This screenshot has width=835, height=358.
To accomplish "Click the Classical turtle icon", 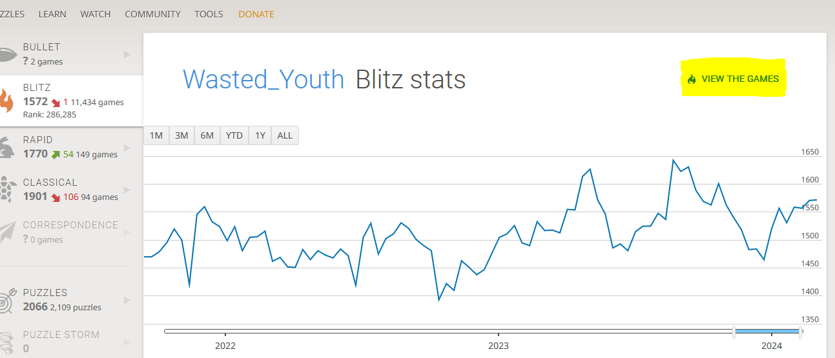I will tap(7, 190).
